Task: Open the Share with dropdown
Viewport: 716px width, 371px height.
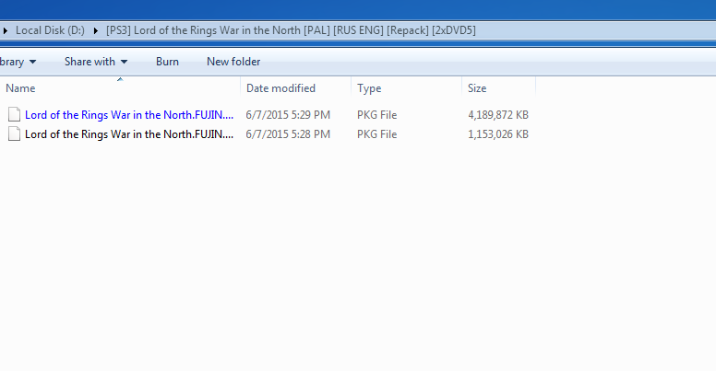Action: click(96, 62)
